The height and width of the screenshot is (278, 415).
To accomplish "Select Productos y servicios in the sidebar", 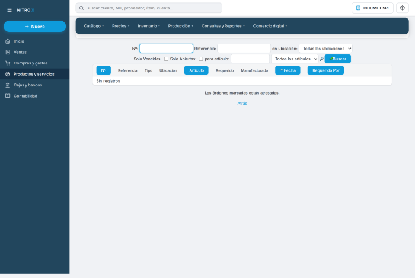I will click(34, 74).
